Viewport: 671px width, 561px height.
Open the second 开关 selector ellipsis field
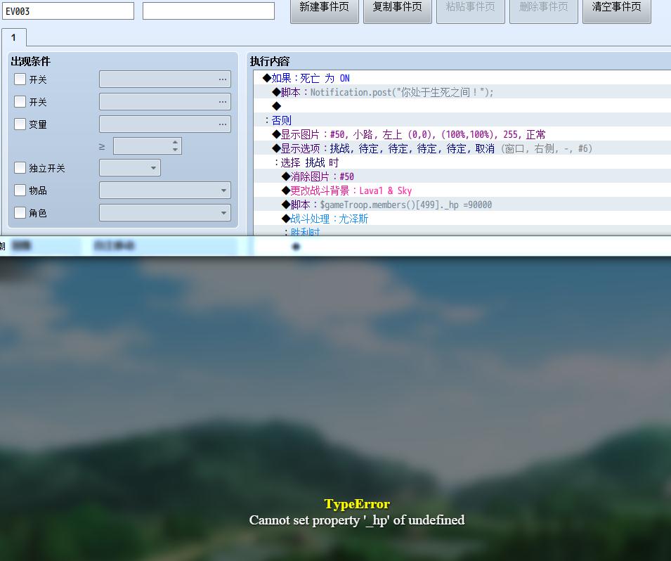(164, 101)
